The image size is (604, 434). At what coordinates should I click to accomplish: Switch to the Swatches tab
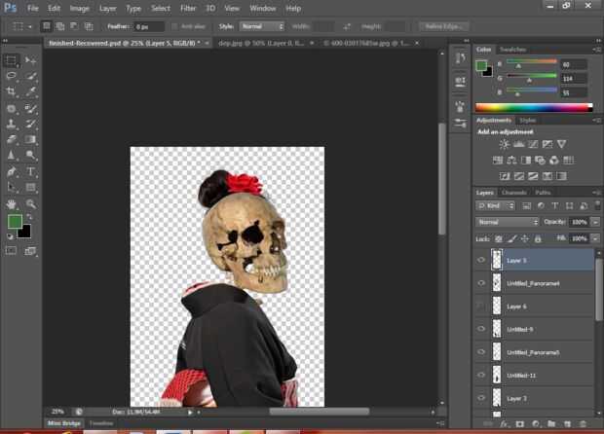click(512, 50)
